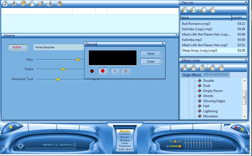Click the Pitch slider handle
252x156 pixels.
pyautogui.click(x=78, y=60)
